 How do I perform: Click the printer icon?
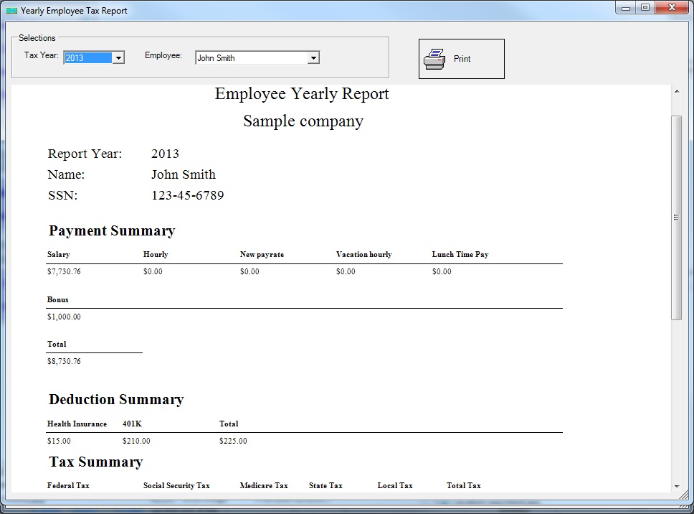tap(434, 59)
